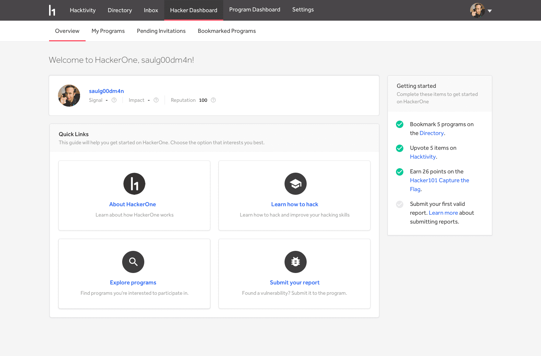Click the Bookmark 5 programs completed checkmark

click(x=400, y=125)
